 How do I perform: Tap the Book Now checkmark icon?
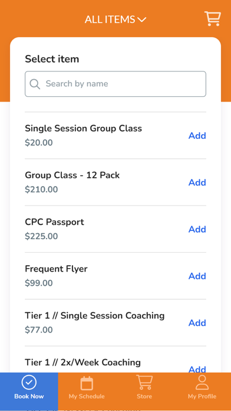click(x=29, y=383)
